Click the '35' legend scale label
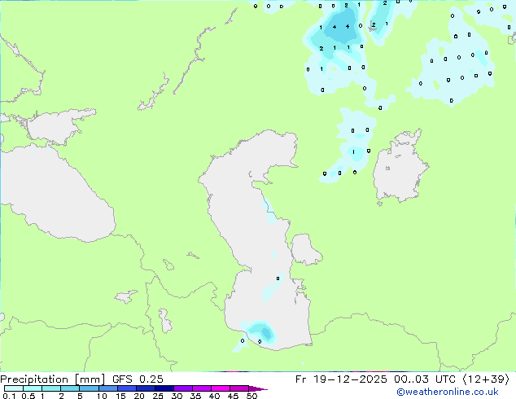Viewport: 516px width, 399px height. point(195,396)
